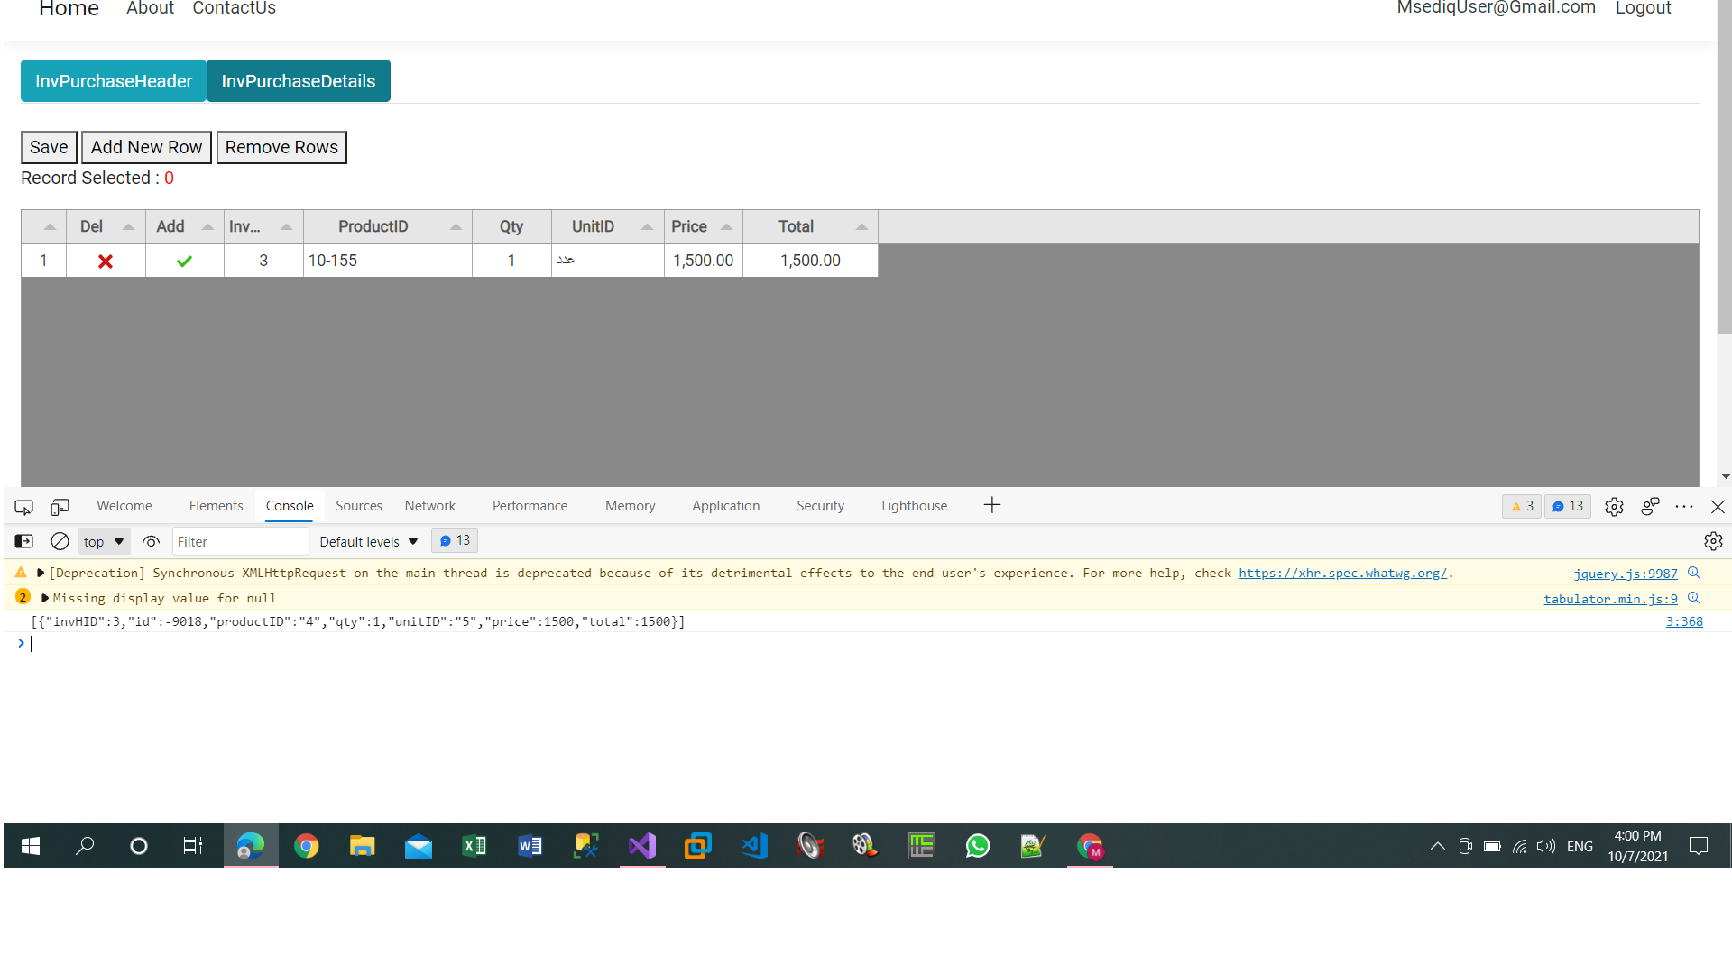Delete the row via red X mark
The height and width of the screenshot is (974, 1732).
[105, 261]
